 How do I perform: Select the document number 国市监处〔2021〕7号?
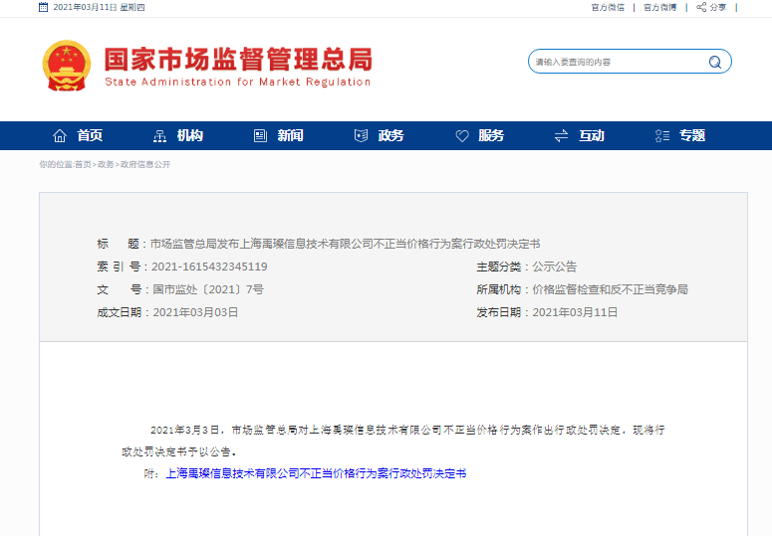point(208,289)
